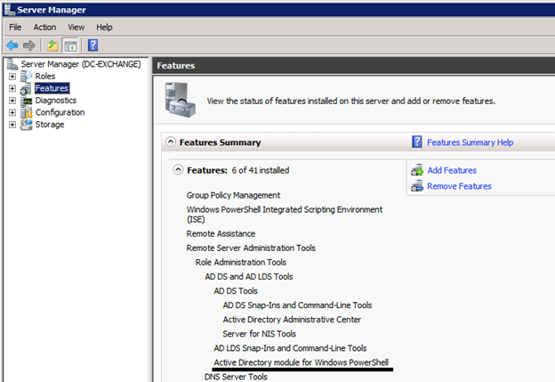
Task: Select Storage in the console tree
Action: click(x=50, y=125)
